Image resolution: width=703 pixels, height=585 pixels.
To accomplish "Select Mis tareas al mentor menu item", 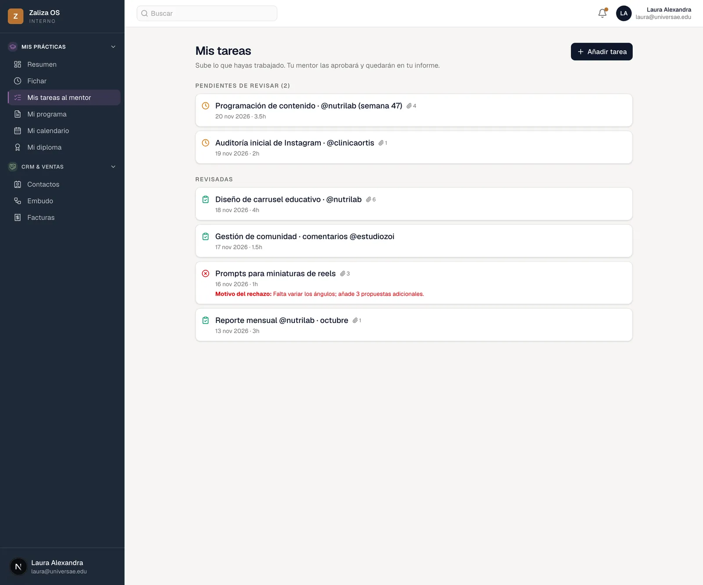I will [64, 97].
